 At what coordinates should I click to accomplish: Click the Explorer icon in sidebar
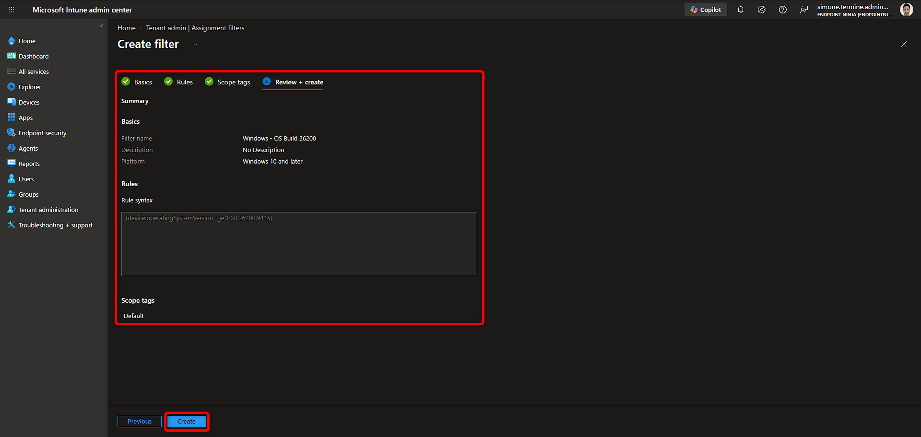[x=12, y=87]
